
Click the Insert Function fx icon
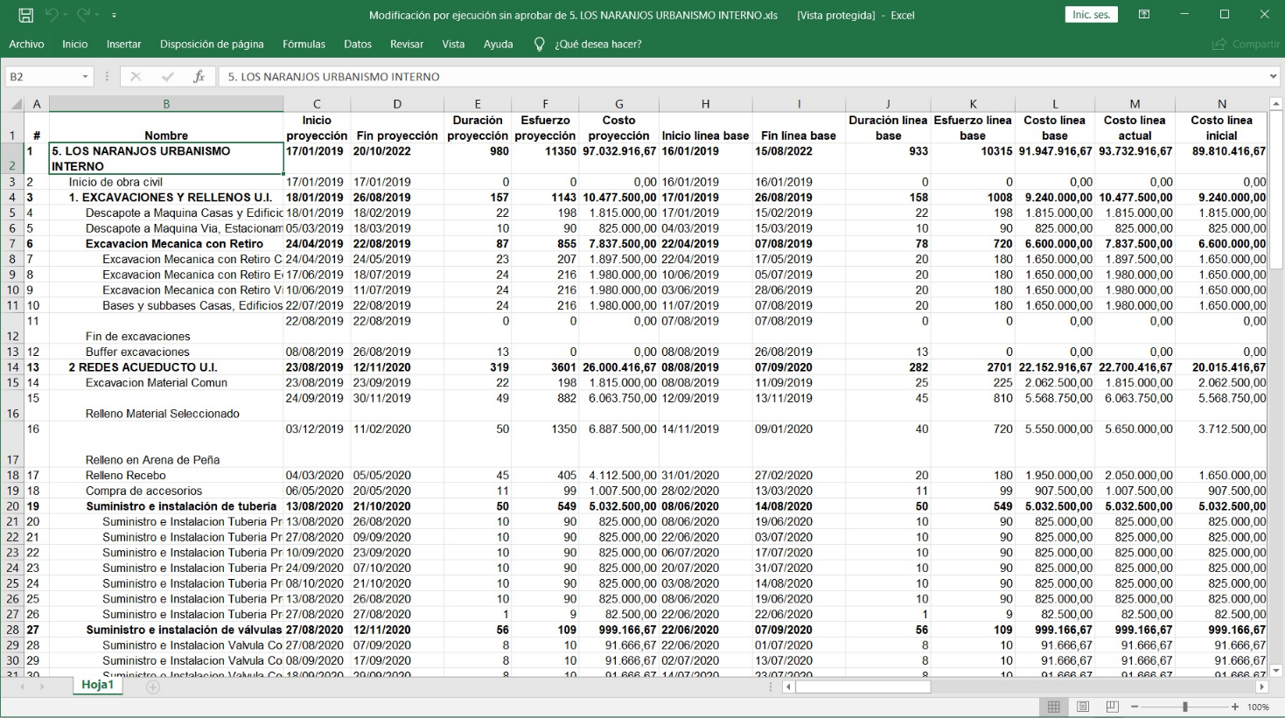click(199, 77)
